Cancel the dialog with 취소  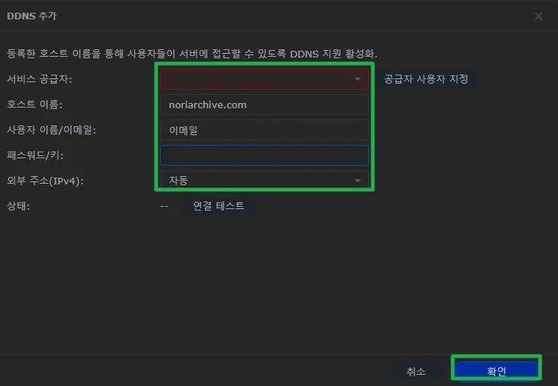416,371
